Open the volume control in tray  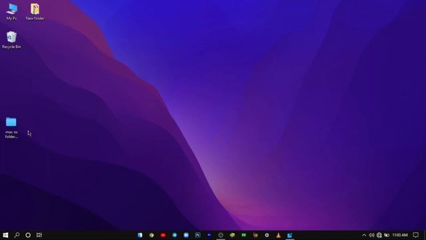[x=371, y=235]
